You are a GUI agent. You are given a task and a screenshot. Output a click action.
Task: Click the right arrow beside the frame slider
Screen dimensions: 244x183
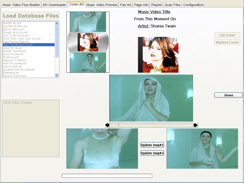click(x=196, y=125)
